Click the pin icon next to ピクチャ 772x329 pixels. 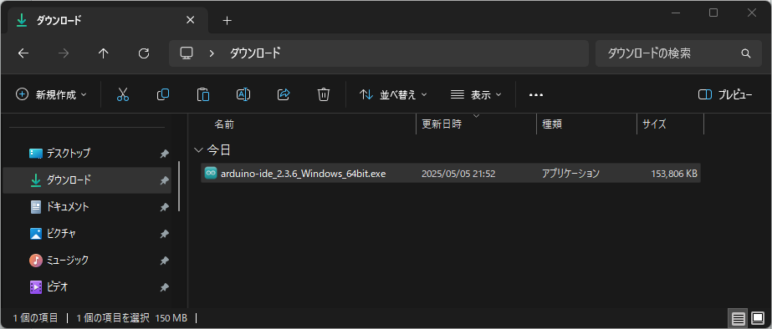tap(165, 234)
